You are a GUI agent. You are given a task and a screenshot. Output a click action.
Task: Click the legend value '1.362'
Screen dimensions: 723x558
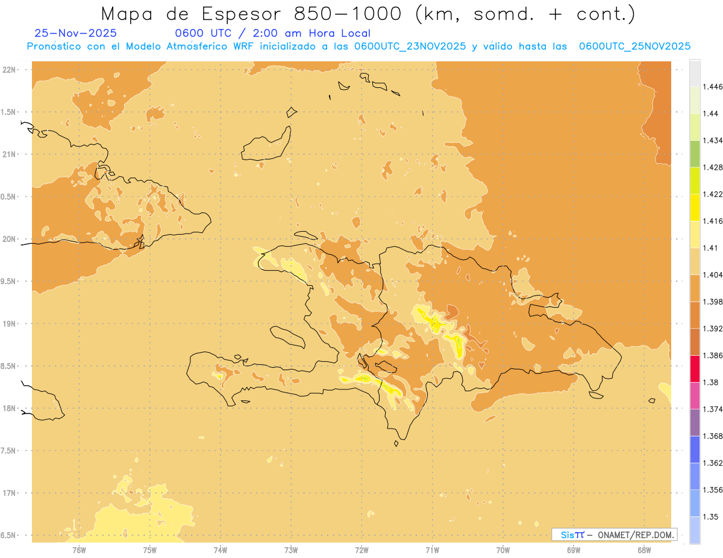[713, 463]
